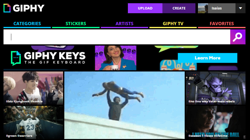Click the Create button
The width and height of the screenshot is (250, 140).
point(179,8)
